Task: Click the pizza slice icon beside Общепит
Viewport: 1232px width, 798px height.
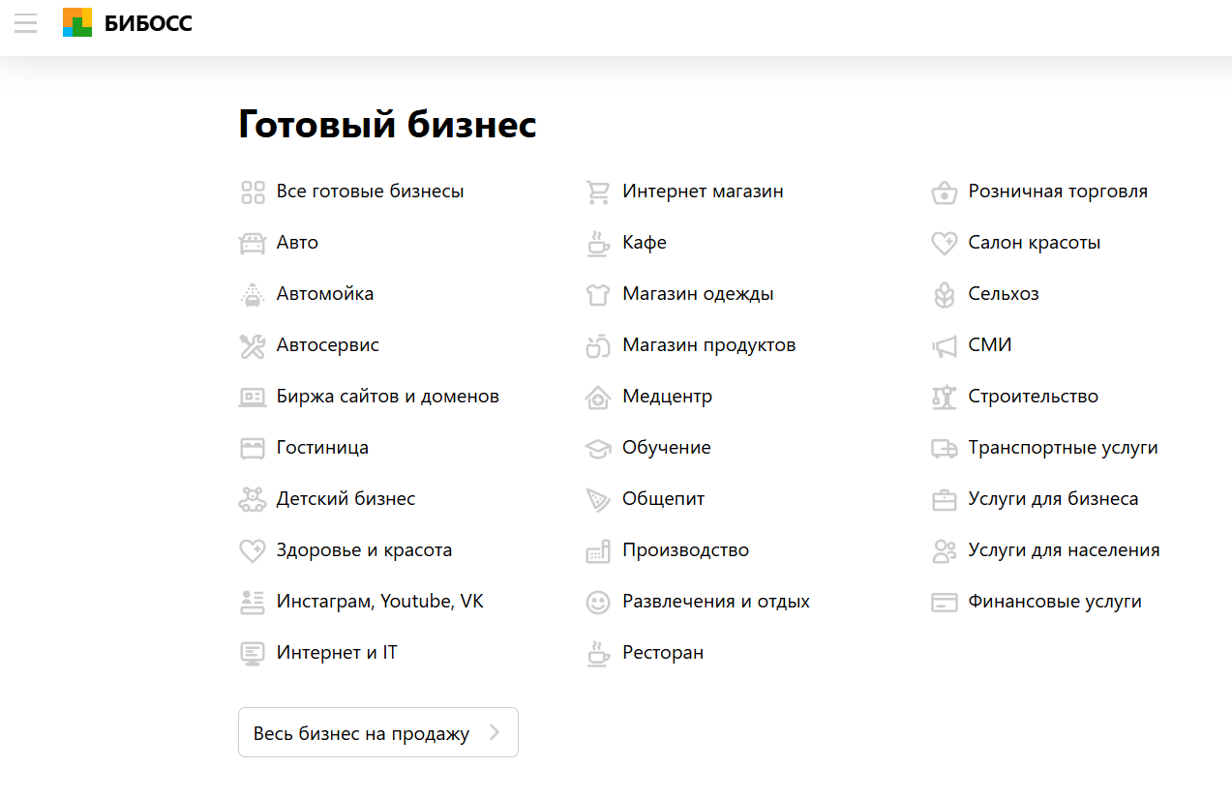Action: click(x=598, y=499)
